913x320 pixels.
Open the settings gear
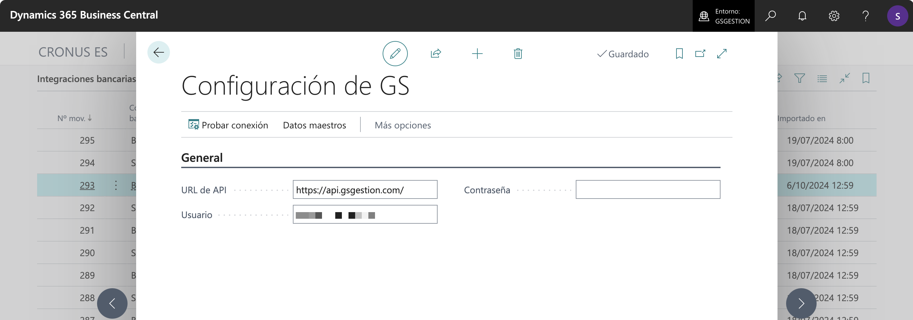tap(833, 16)
